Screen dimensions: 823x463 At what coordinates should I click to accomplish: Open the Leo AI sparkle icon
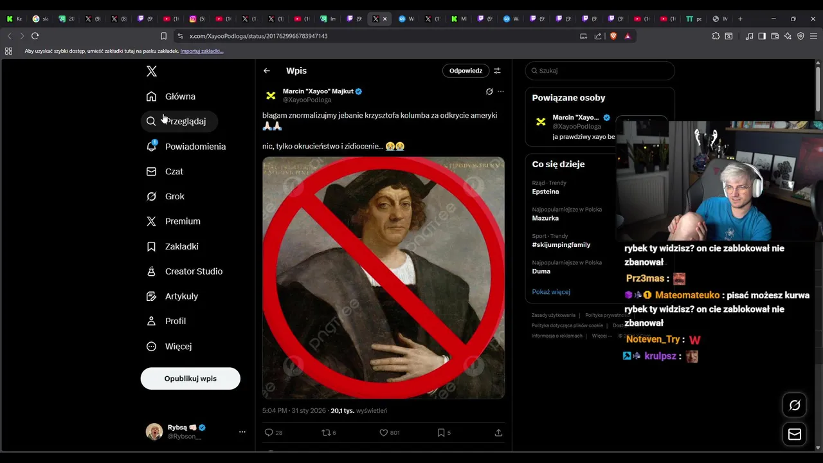788,36
